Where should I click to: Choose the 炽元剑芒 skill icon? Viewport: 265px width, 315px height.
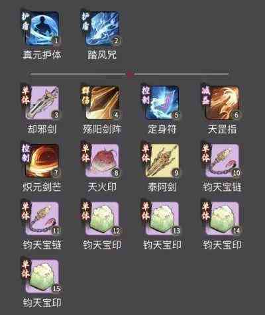click(42, 161)
